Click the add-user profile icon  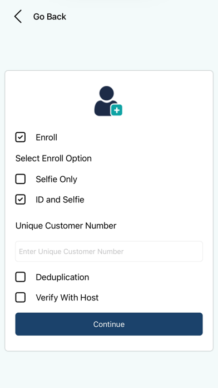coord(108,101)
